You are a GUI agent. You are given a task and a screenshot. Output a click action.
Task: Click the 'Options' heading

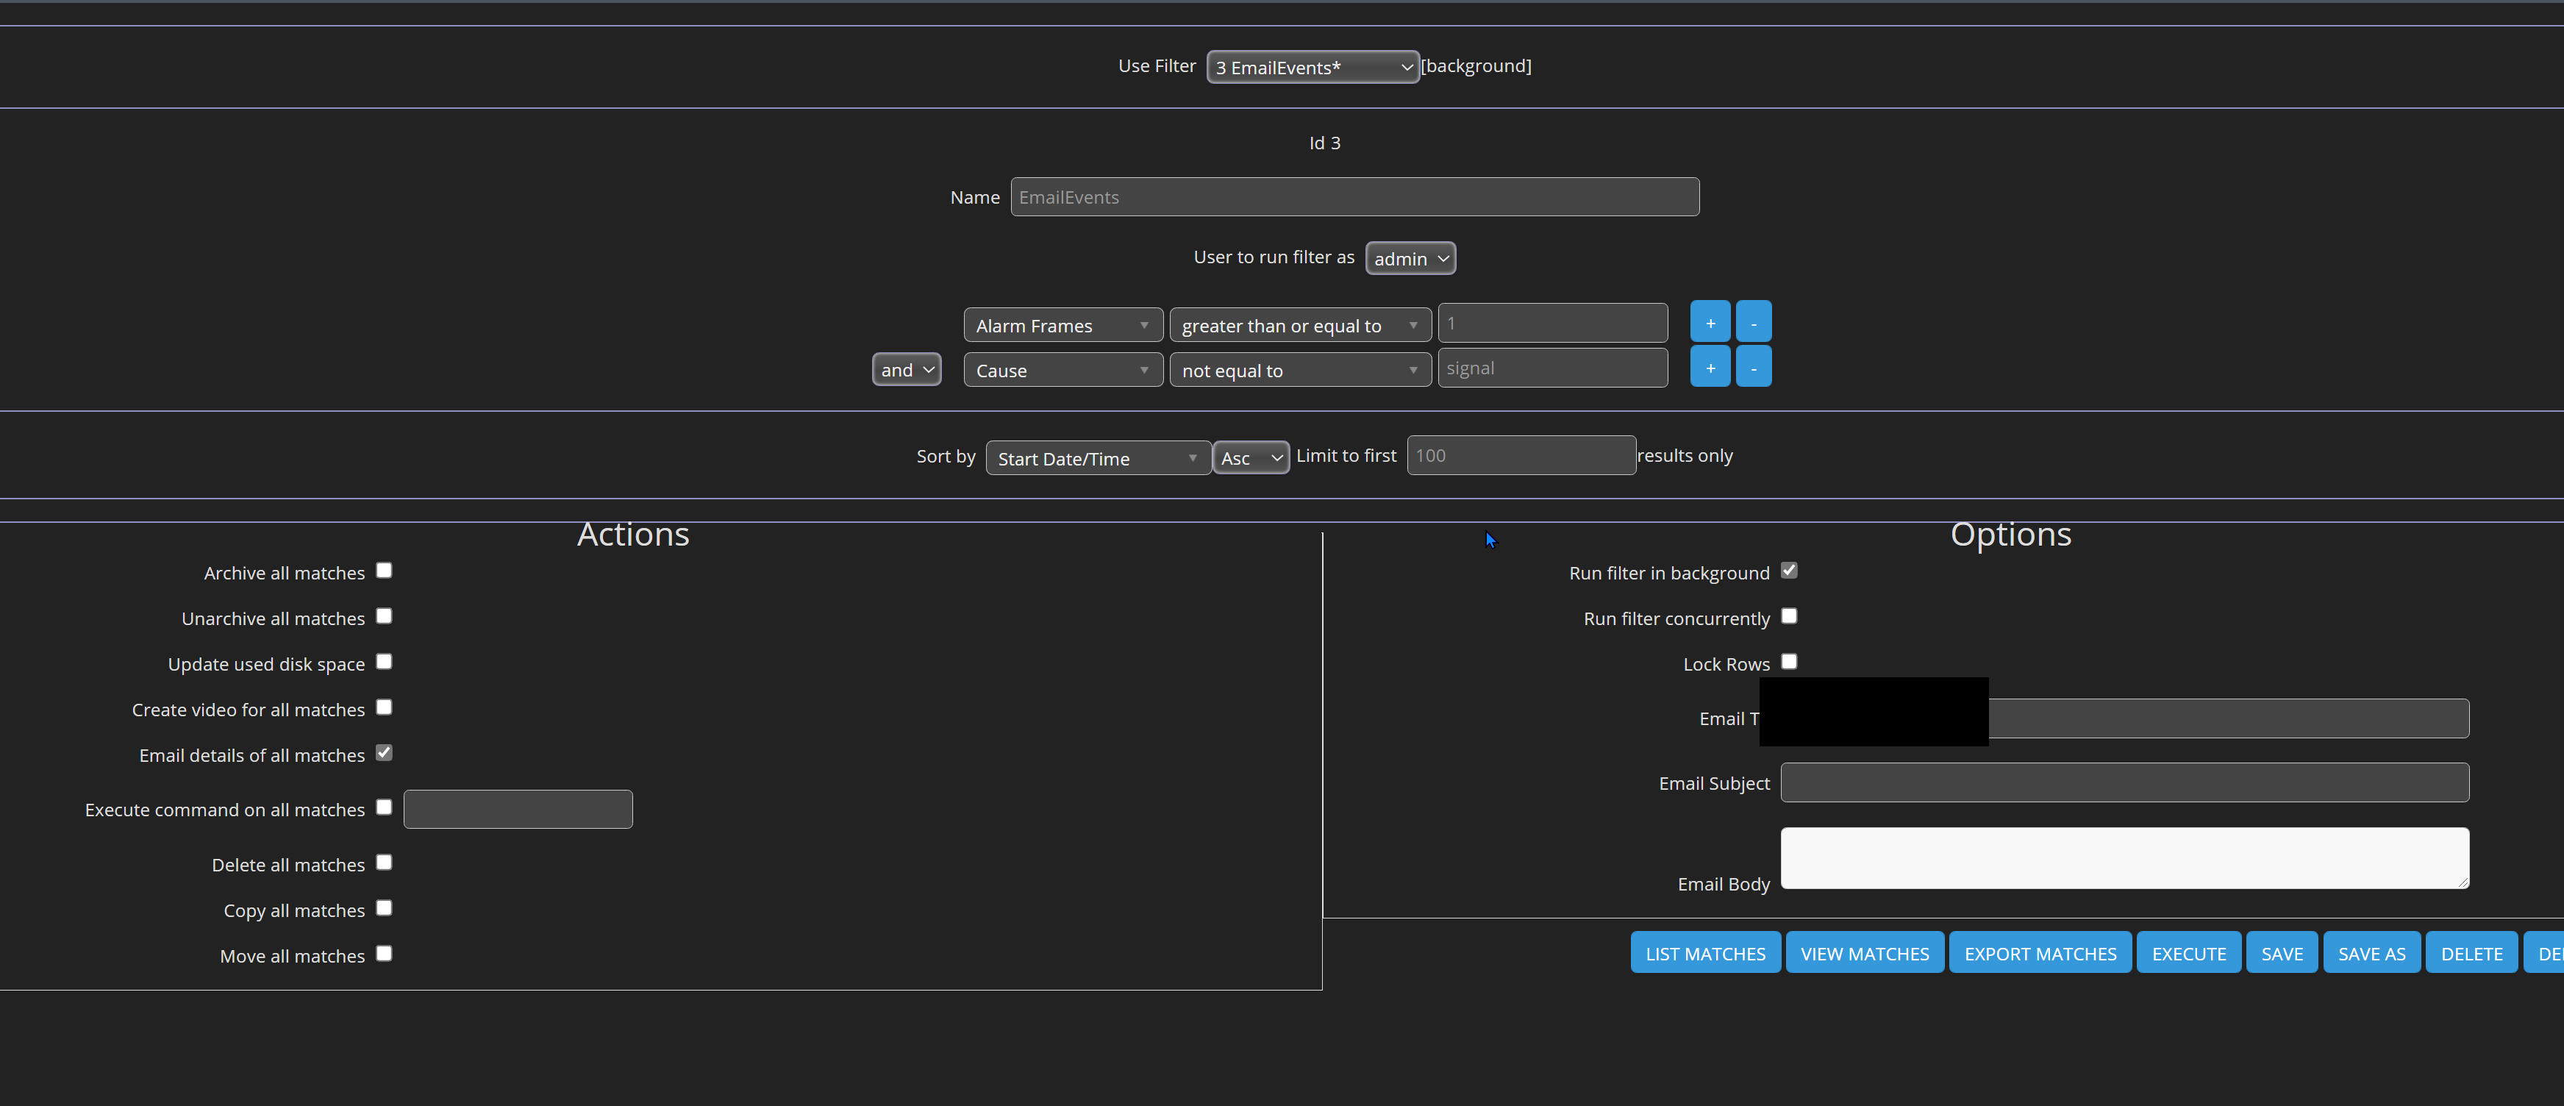[2010, 535]
